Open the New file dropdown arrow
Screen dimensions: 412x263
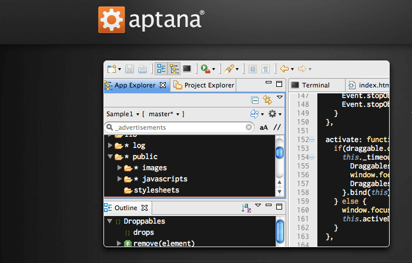120,69
